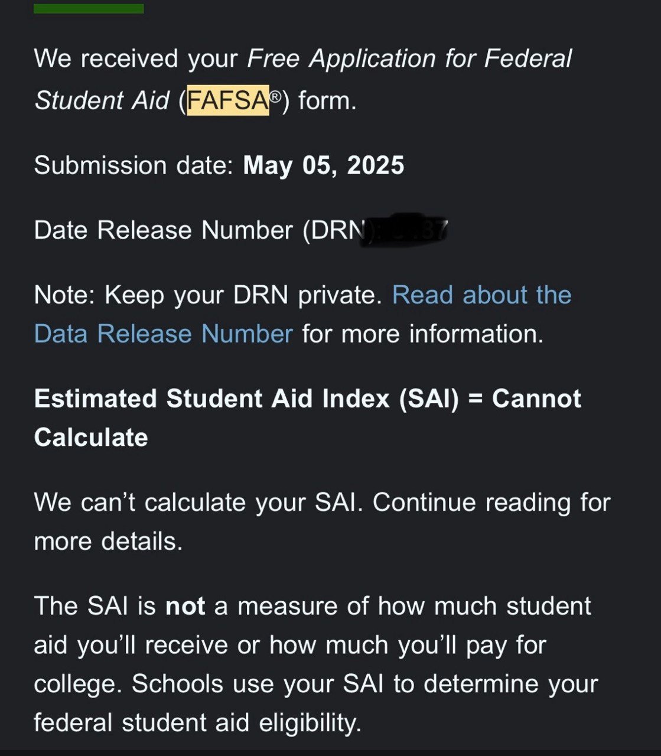Click the "Submission date:" label
661x756 pixels.
coord(133,165)
